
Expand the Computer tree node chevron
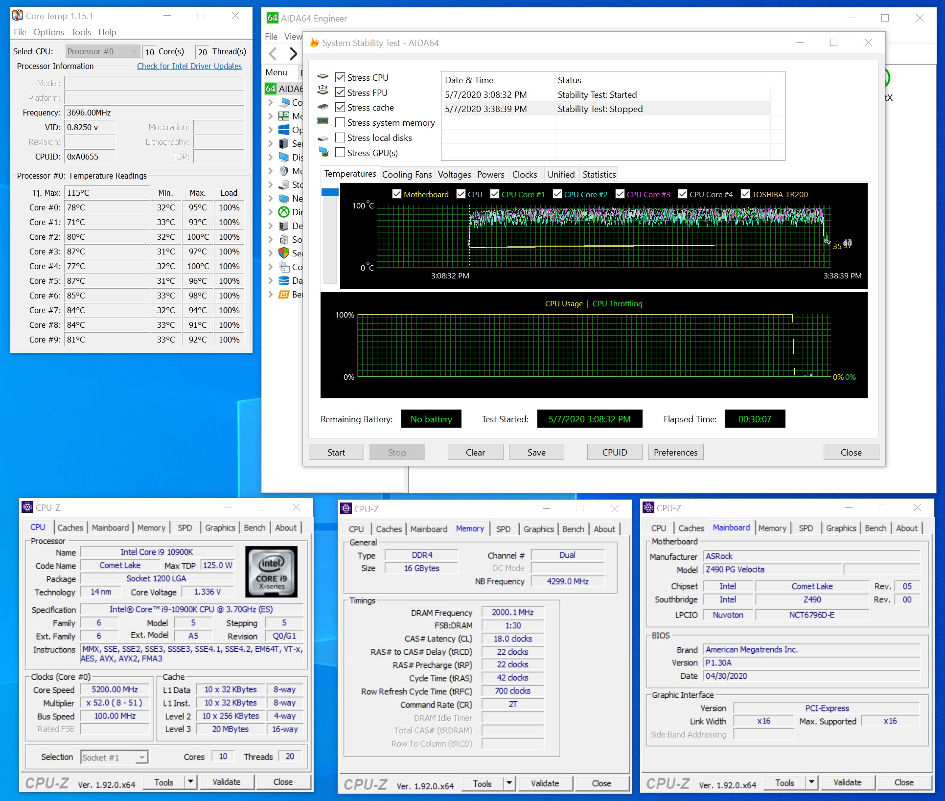pyautogui.click(x=270, y=102)
